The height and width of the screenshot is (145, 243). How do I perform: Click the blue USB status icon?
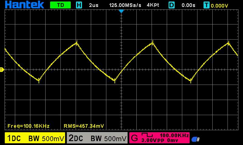[x=195, y=140]
